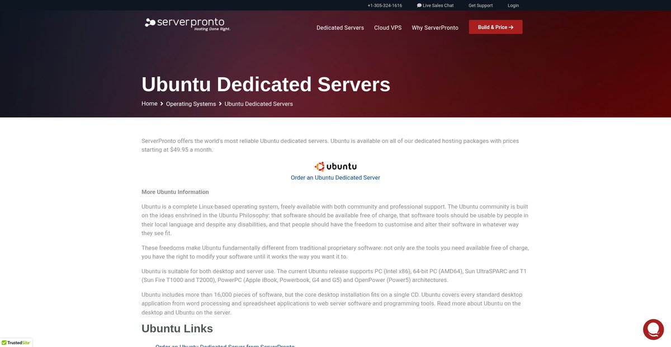Open Operating Systems in the breadcrumb
This screenshot has width=671, height=347.
191,104
